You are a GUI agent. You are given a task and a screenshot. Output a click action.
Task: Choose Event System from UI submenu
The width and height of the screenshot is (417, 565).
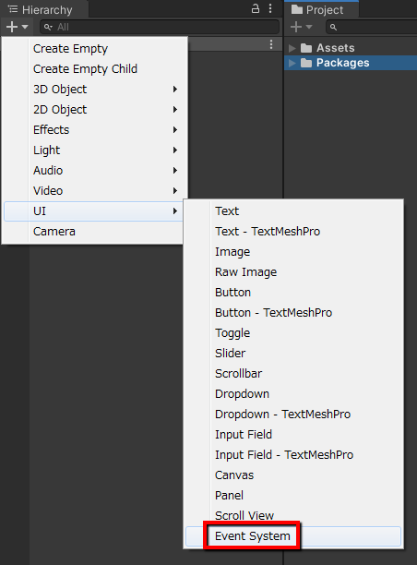(293, 536)
